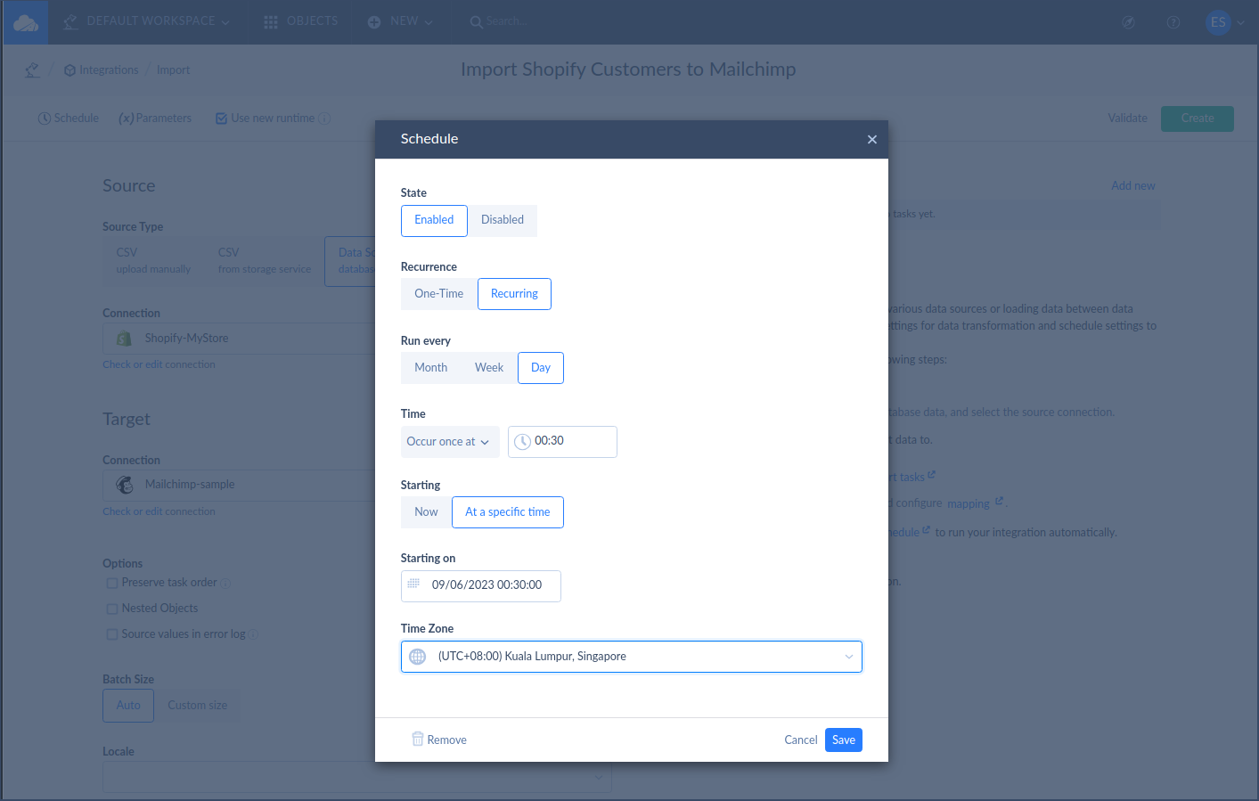The image size is (1259, 801).
Task: Open the Objects menu
Action: (301, 21)
